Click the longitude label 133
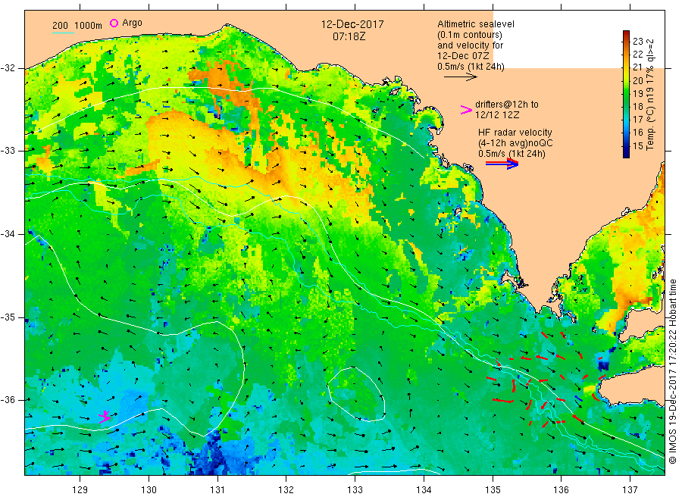The width and height of the screenshot is (682, 500). coord(355,489)
